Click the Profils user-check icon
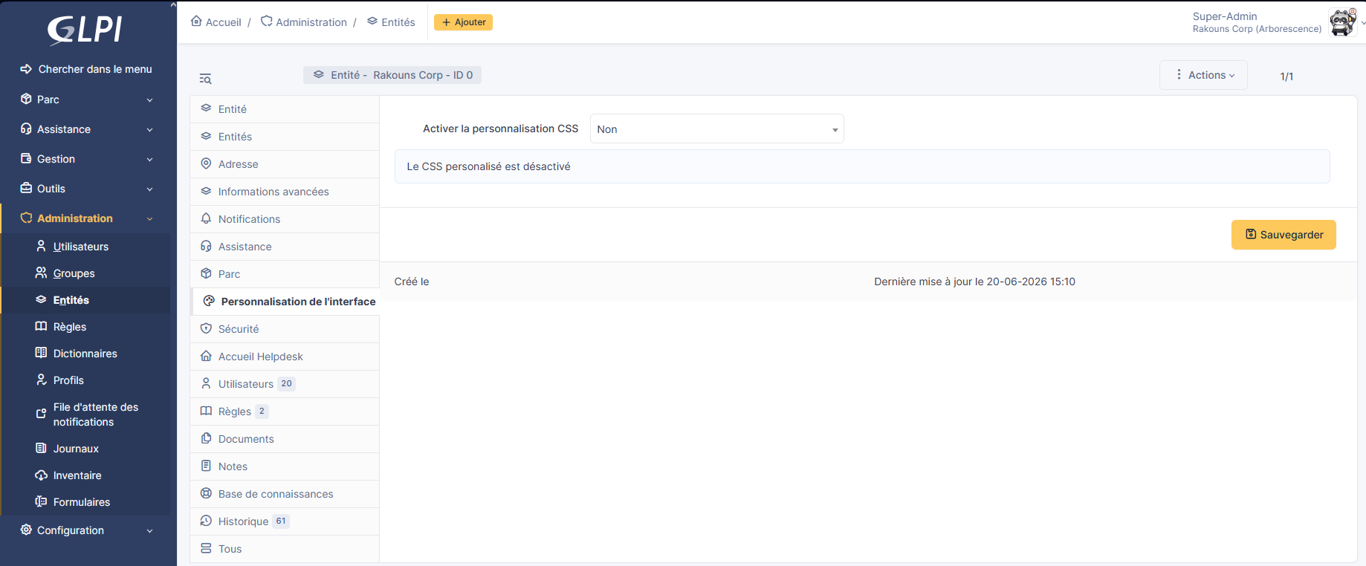The height and width of the screenshot is (566, 1366). tap(41, 380)
